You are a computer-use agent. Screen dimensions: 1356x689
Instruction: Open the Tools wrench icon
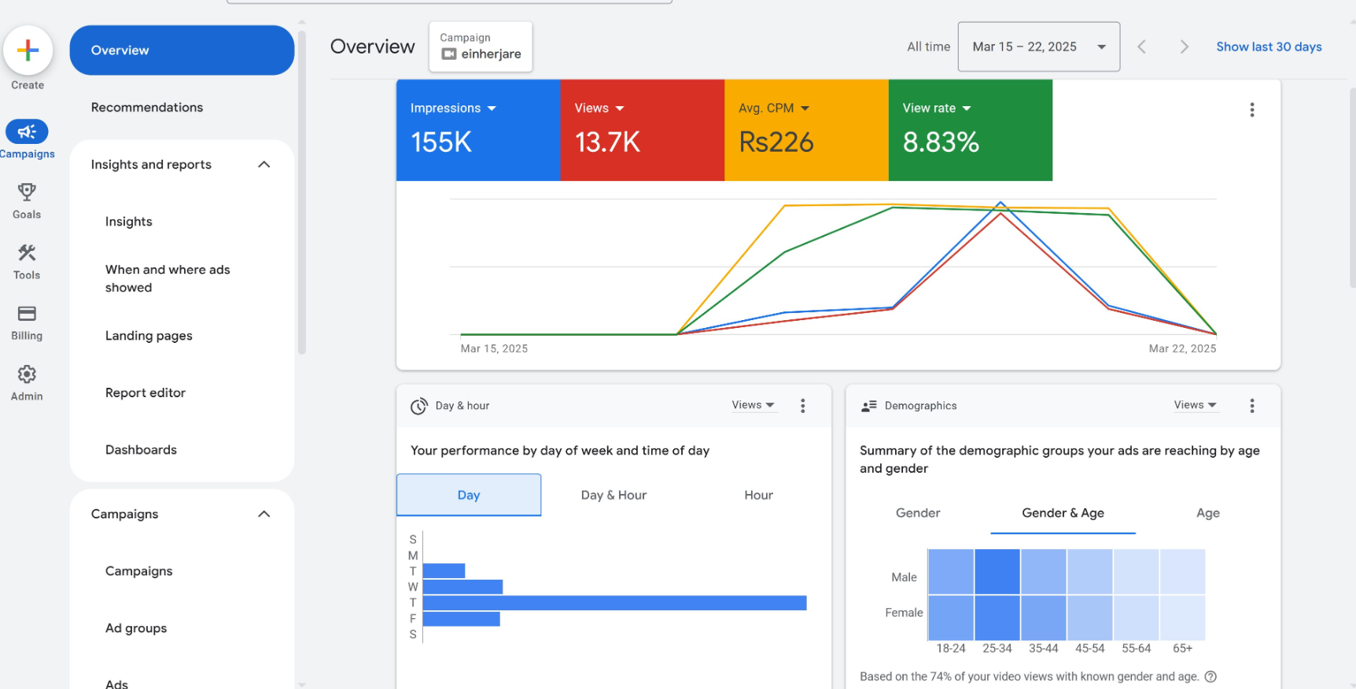click(27, 252)
